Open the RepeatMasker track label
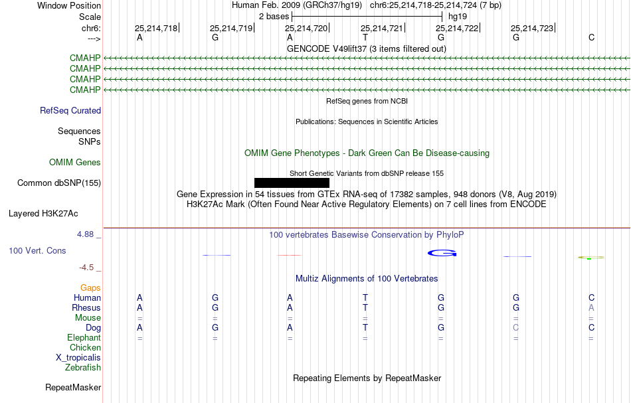Viewport: 631px width, 403px height. [x=73, y=388]
